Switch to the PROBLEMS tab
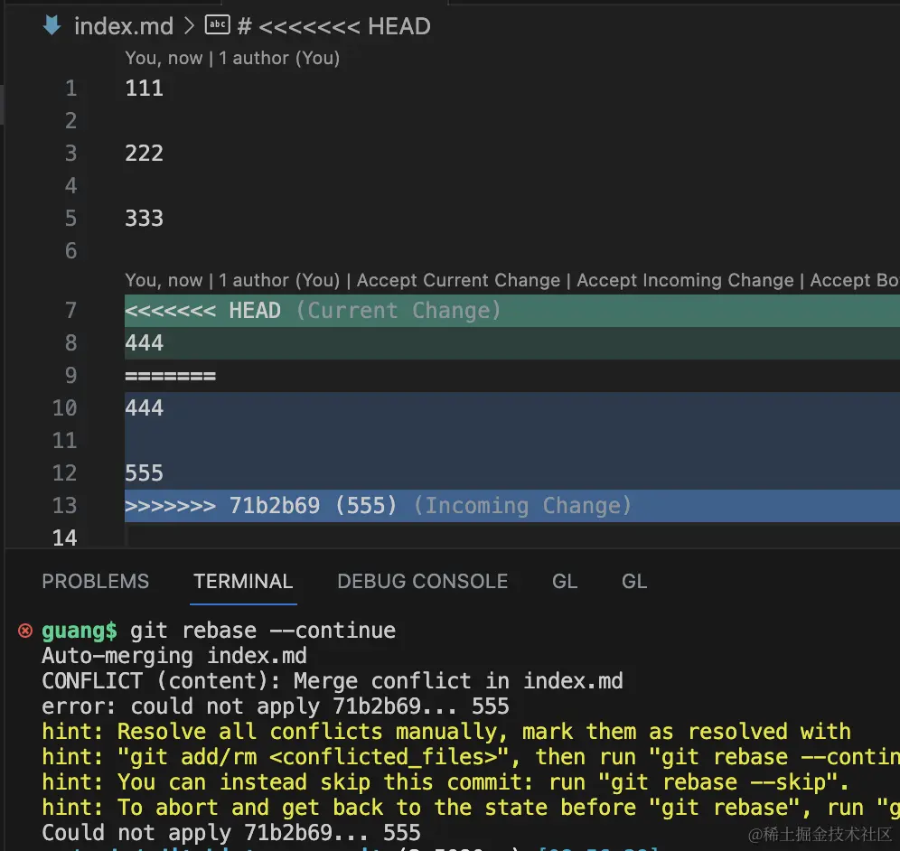The width and height of the screenshot is (900, 851). coord(95,581)
